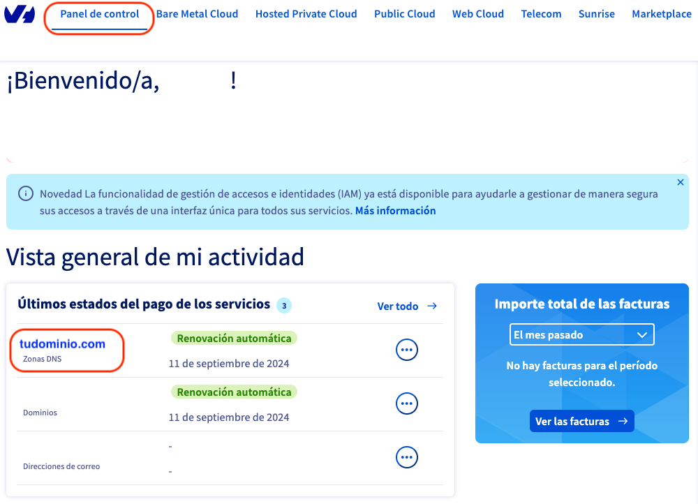Viewport: 698px width, 504px height.
Task: Open the Sunrise tab
Action: [597, 14]
